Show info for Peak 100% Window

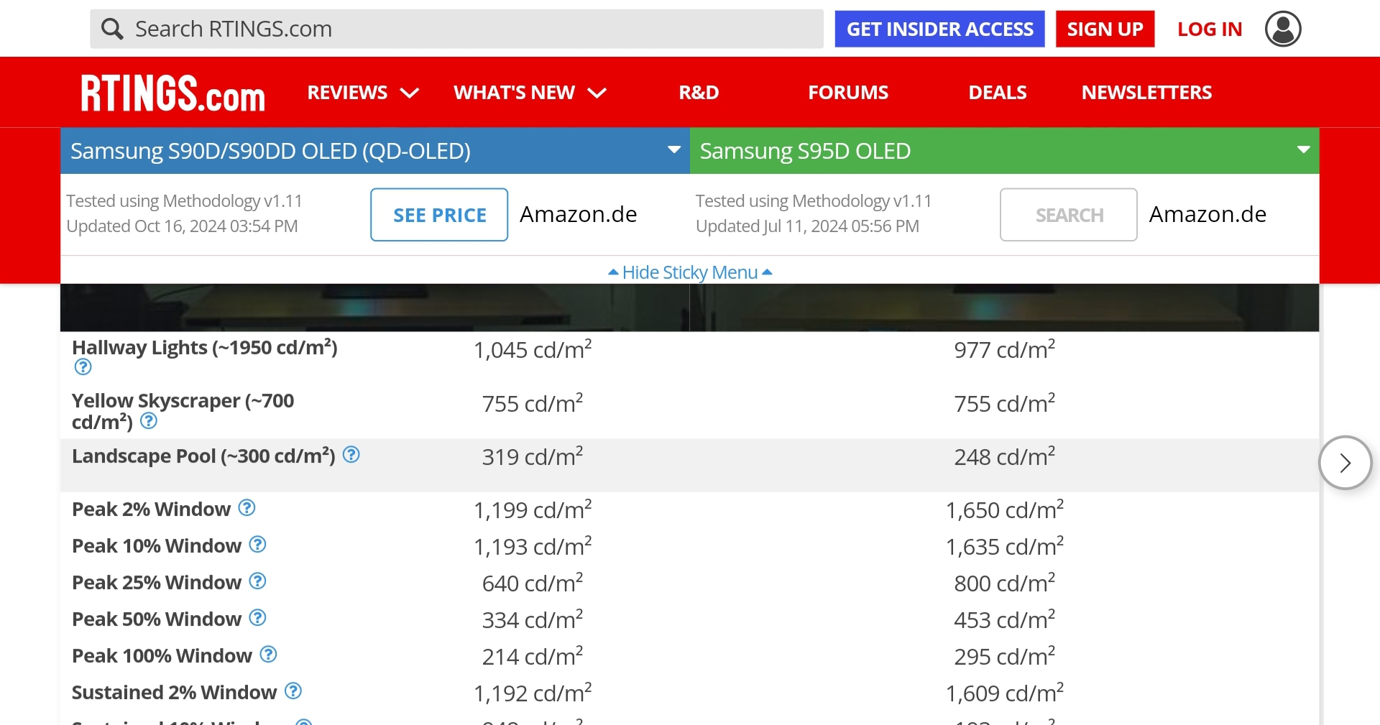click(x=268, y=655)
